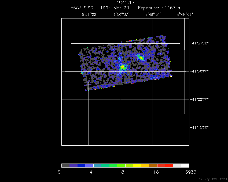Click the gray swatch in the colorbar
The image size is (228, 182).
click(x=65, y=165)
